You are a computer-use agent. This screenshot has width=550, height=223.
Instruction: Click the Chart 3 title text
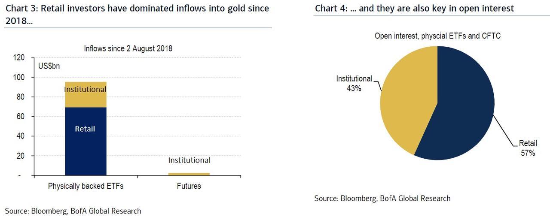pos(137,14)
